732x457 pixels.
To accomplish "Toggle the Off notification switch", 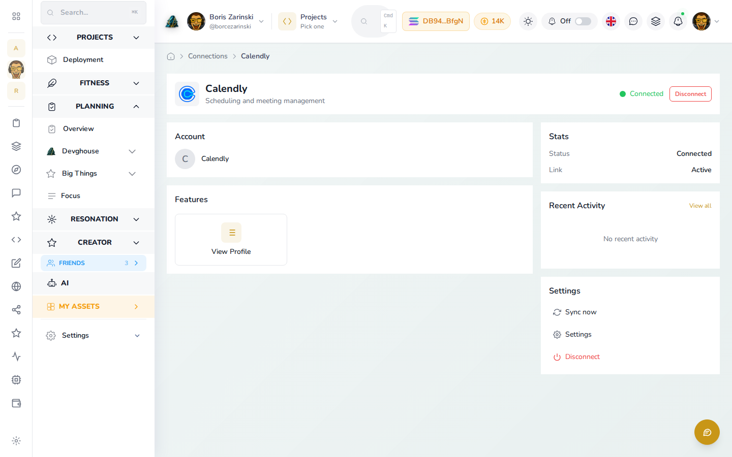I will point(583,21).
